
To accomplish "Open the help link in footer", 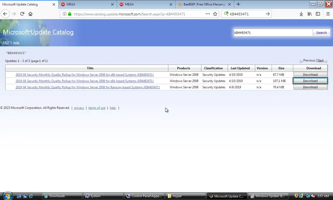I will click(113, 108).
